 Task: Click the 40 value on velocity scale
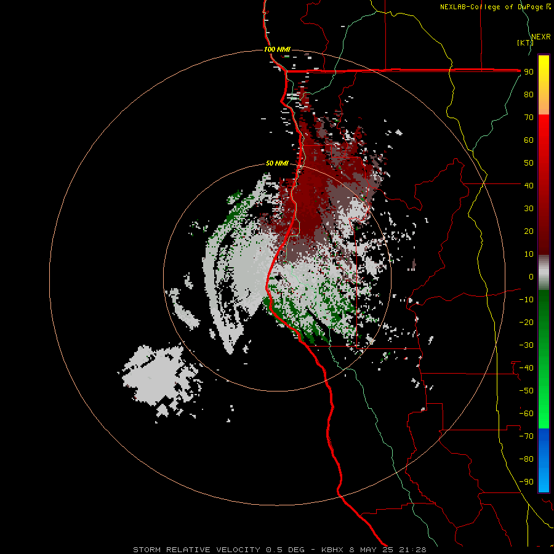pos(529,185)
